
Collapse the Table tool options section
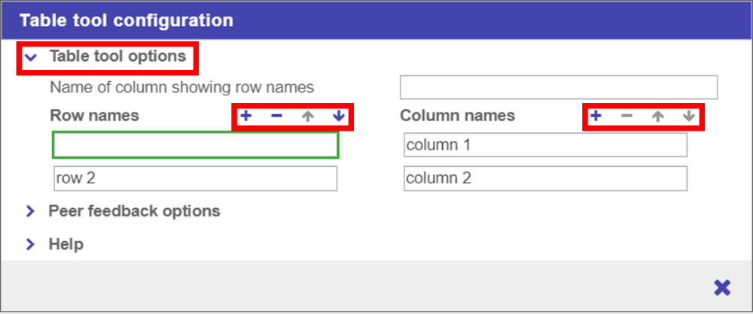tap(31, 56)
